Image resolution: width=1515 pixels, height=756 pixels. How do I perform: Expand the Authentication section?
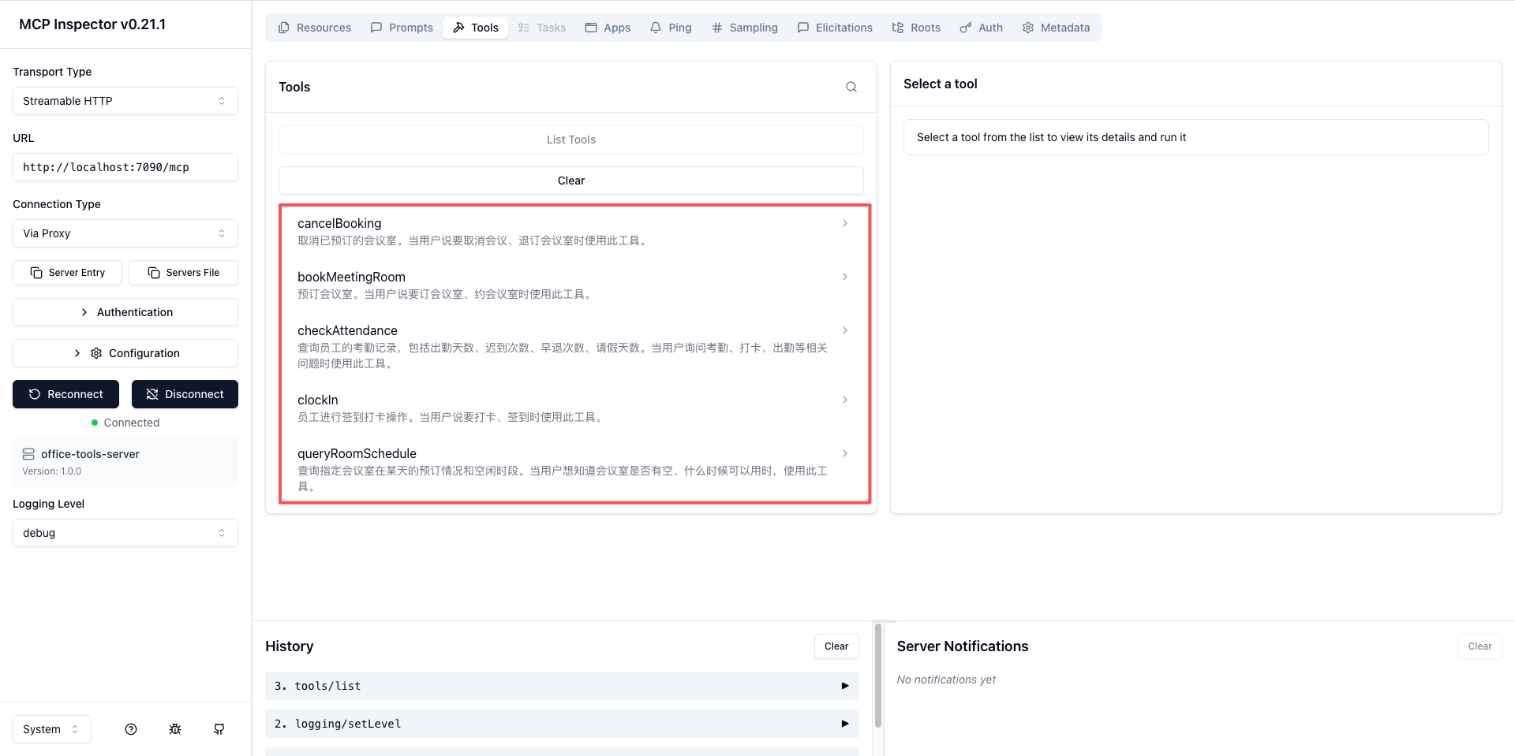tap(125, 312)
